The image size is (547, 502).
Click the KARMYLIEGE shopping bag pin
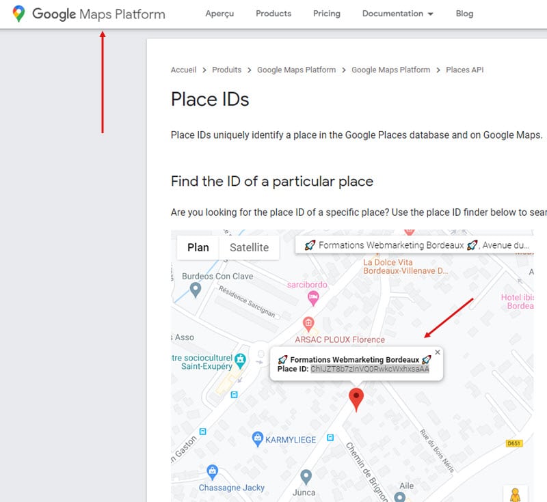click(258, 439)
